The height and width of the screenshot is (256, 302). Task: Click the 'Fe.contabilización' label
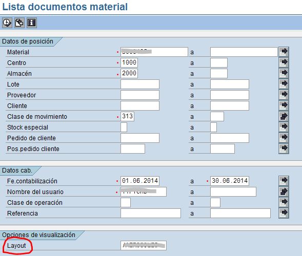[32, 181]
